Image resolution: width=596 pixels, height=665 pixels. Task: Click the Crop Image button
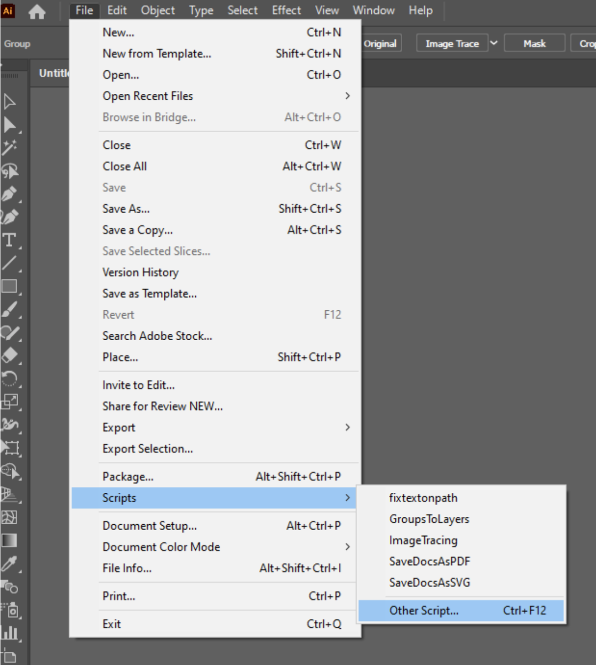[584, 43]
